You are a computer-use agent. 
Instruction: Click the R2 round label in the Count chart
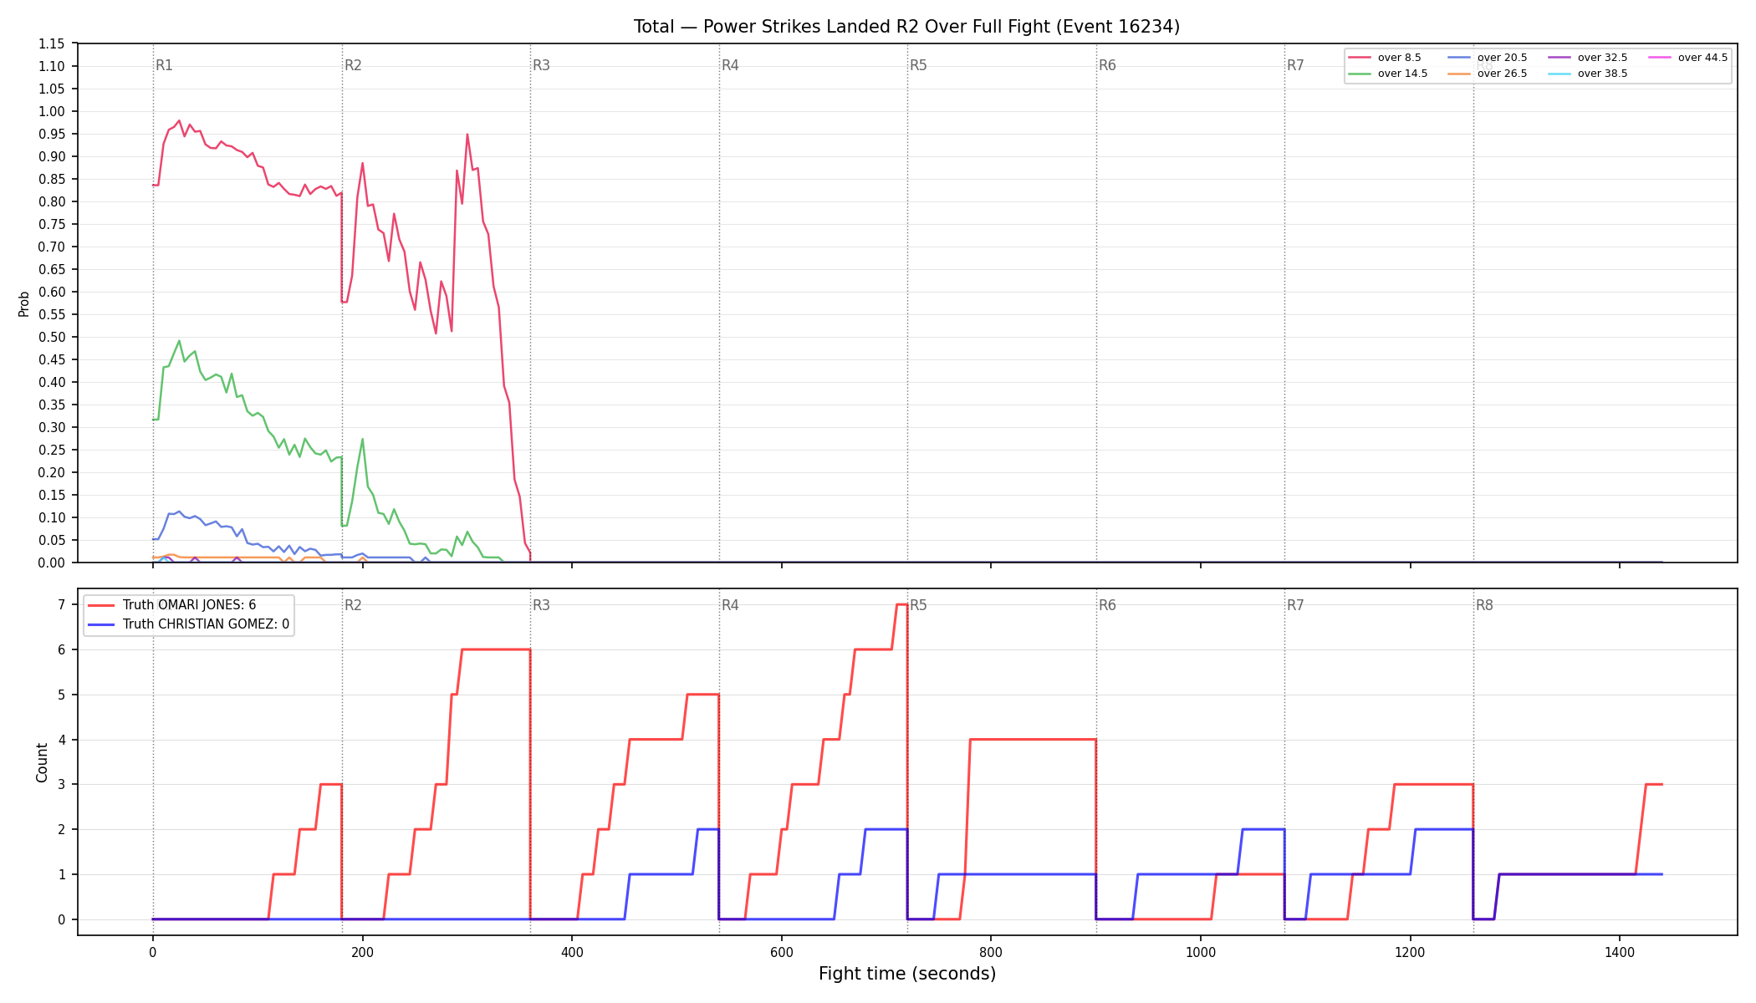pyautogui.click(x=353, y=605)
